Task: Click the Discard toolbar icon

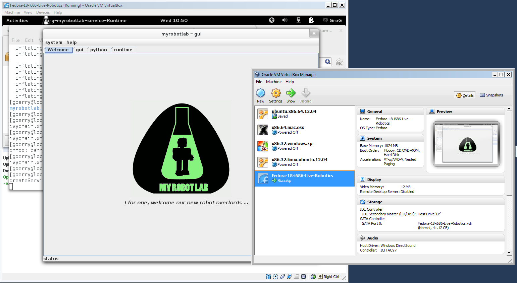Action: [x=306, y=93]
